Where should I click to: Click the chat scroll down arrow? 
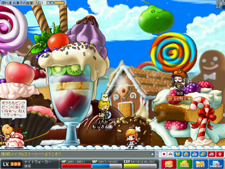[x=157, y=156]
